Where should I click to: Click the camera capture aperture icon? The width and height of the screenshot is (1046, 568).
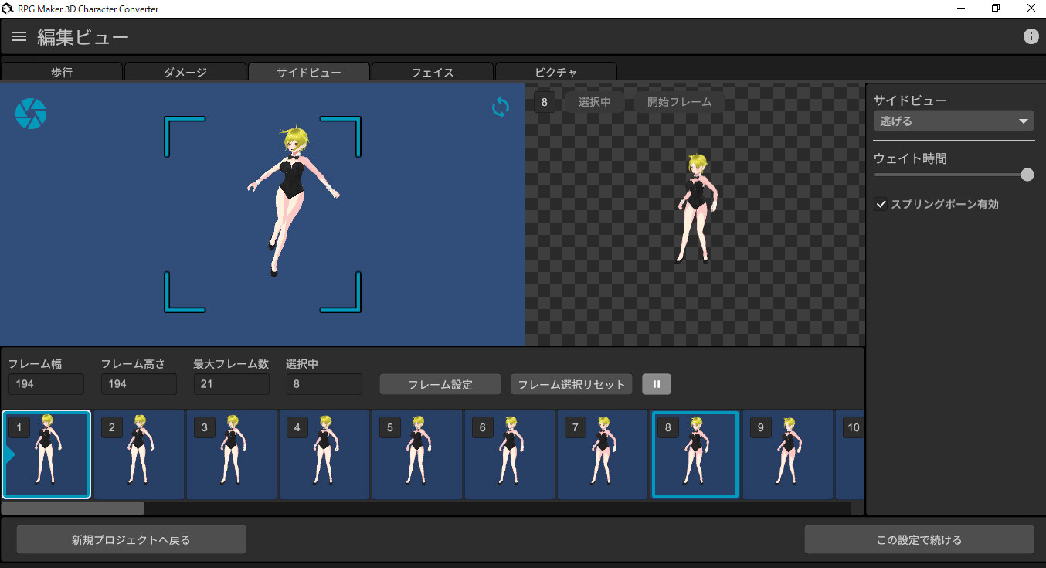click(31, 113)
